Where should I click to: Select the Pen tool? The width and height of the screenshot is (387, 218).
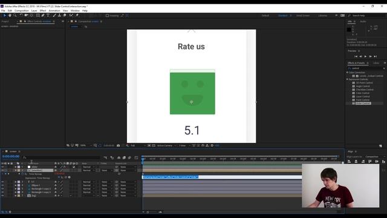coord(43,15)
